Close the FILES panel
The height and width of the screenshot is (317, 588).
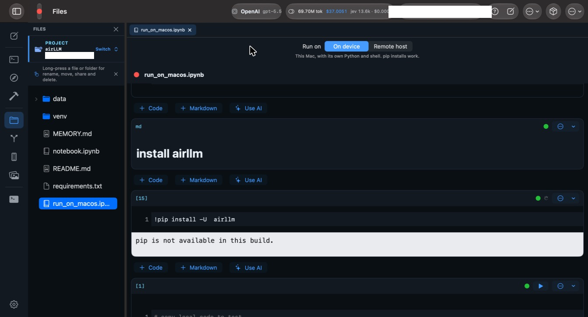(116, 29)
